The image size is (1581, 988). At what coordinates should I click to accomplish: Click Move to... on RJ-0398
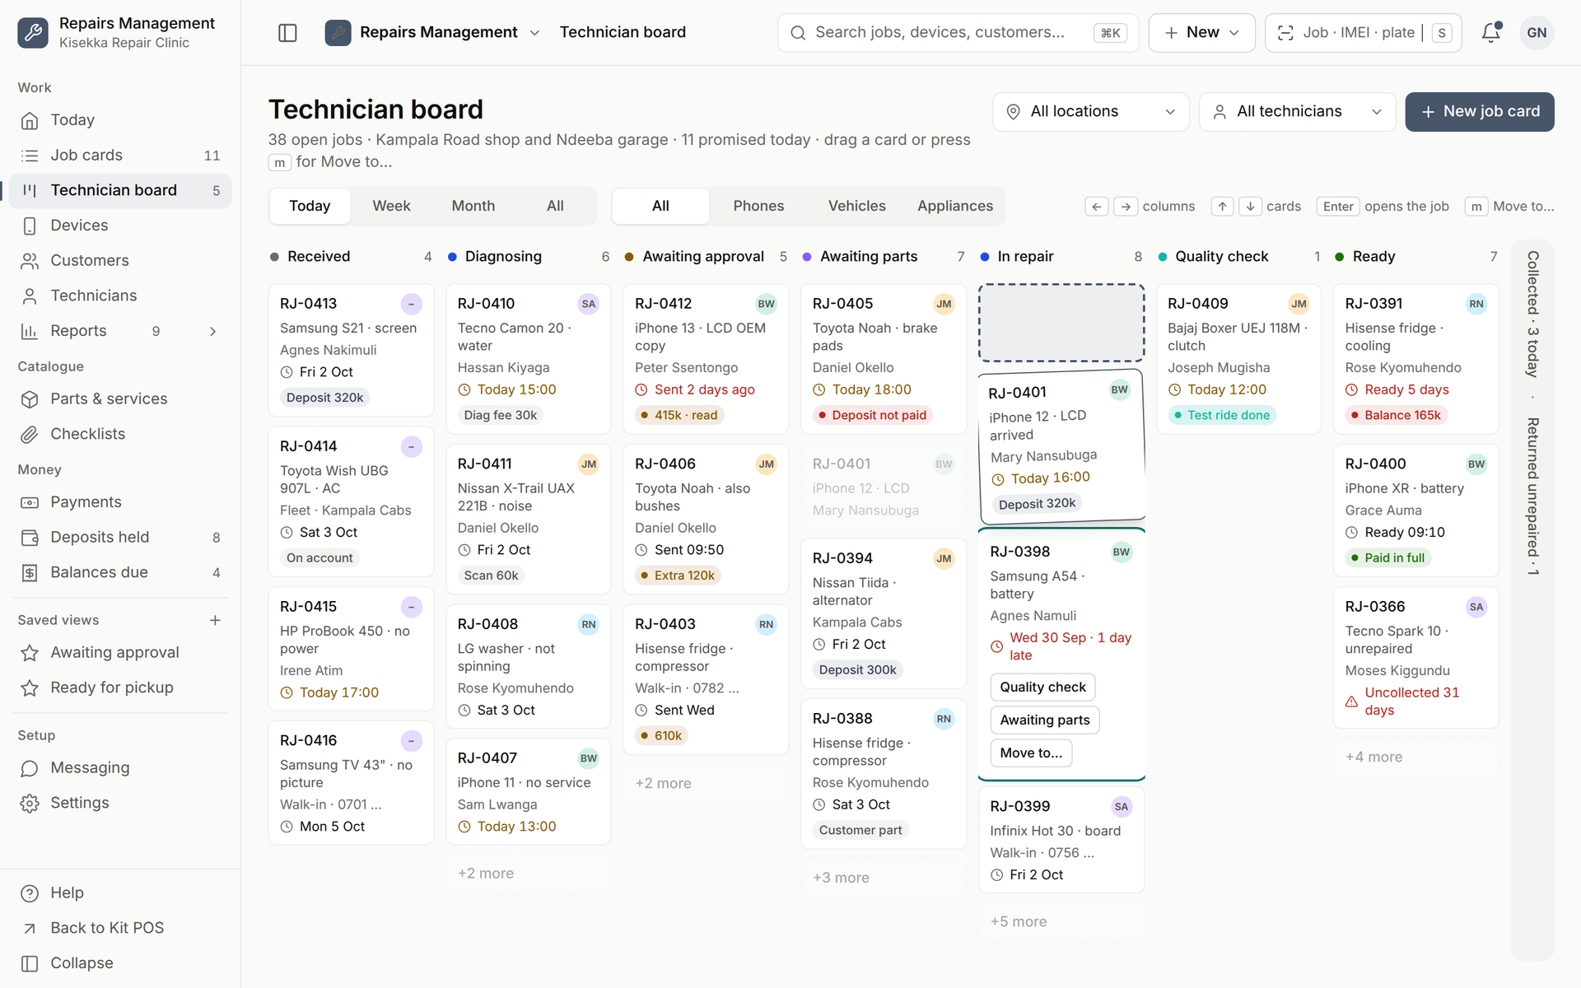click(x=1031, y=753)
